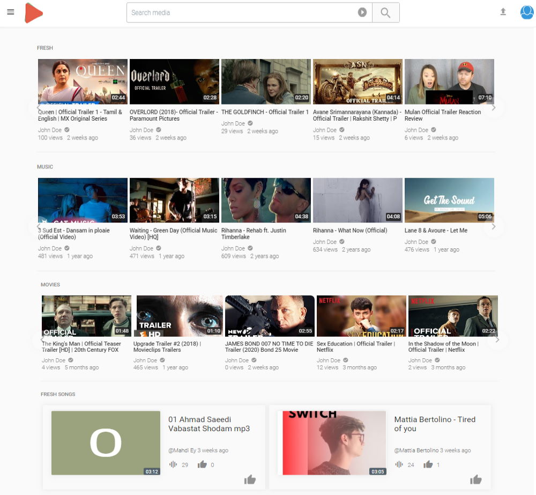Open title Lane 8 & Avoure - Let Me
The width and height of the screenshot is (536, 495).
click(436, 230)
